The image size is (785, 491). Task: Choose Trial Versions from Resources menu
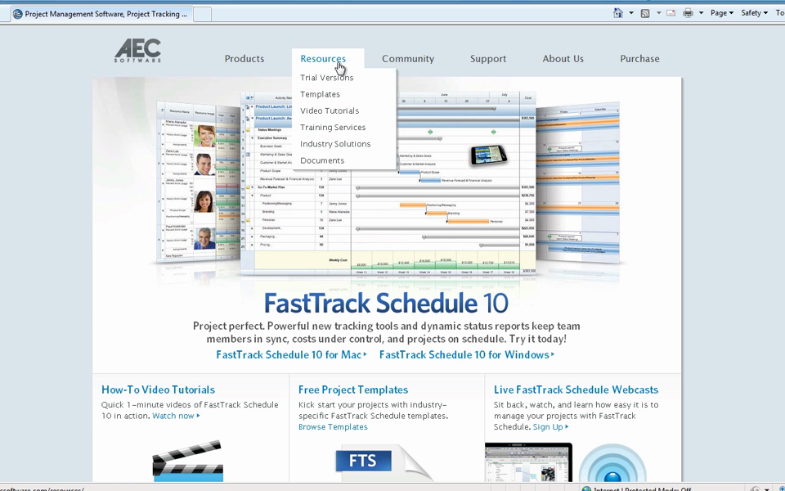pyautogui.click(x=326, y=78)
